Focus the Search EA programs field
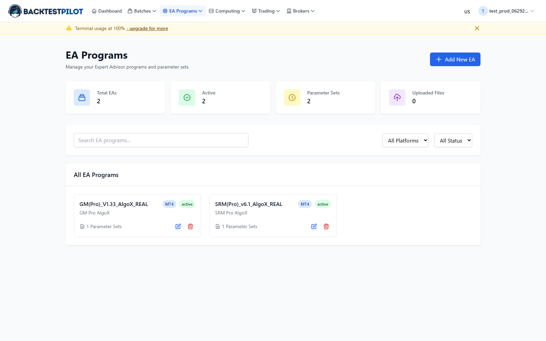The image size is (546, 341). pos(161,140)
